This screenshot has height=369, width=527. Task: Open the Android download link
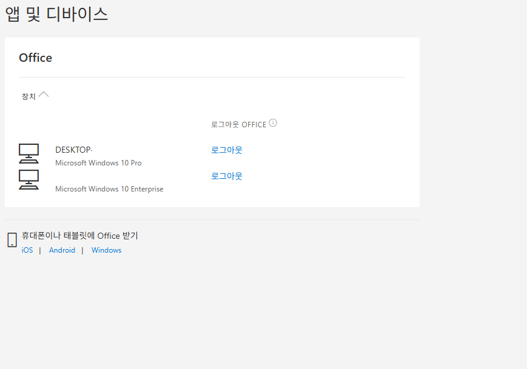[62, 250]
